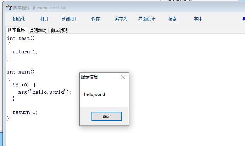This screenshot has height=146, width=245.
Task: Expand the blue down arrow at toolbar end
Action: click(x=243, y=19)
